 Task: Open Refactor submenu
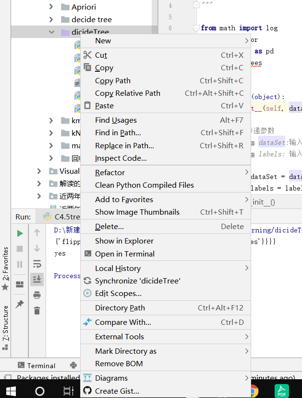(x=166, y=172)
